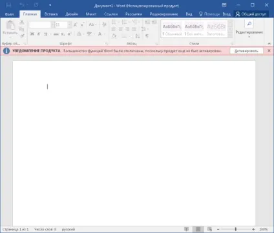Switch to print layout view in status bar
The width and height of the screenshot is (274, 233).
(198, 229)
